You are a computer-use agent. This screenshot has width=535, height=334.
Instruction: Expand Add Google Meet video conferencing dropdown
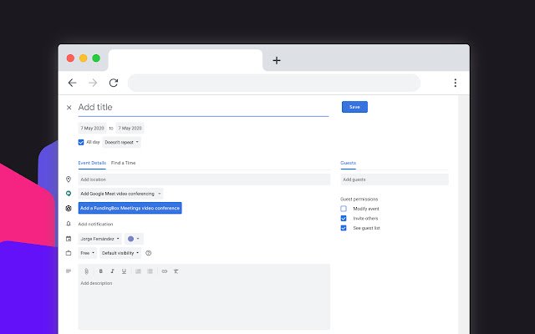coord(120,194)
